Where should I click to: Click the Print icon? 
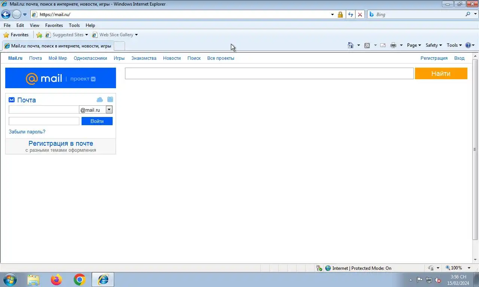pyautogui.click(x=393, y=45)
